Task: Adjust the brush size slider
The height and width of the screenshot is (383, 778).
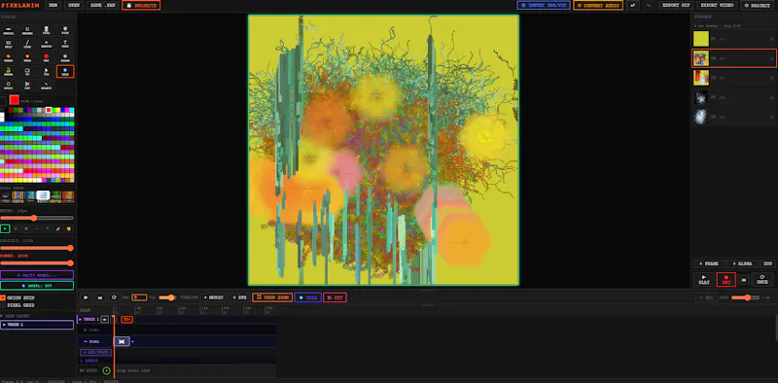Action: coord(37,218)
